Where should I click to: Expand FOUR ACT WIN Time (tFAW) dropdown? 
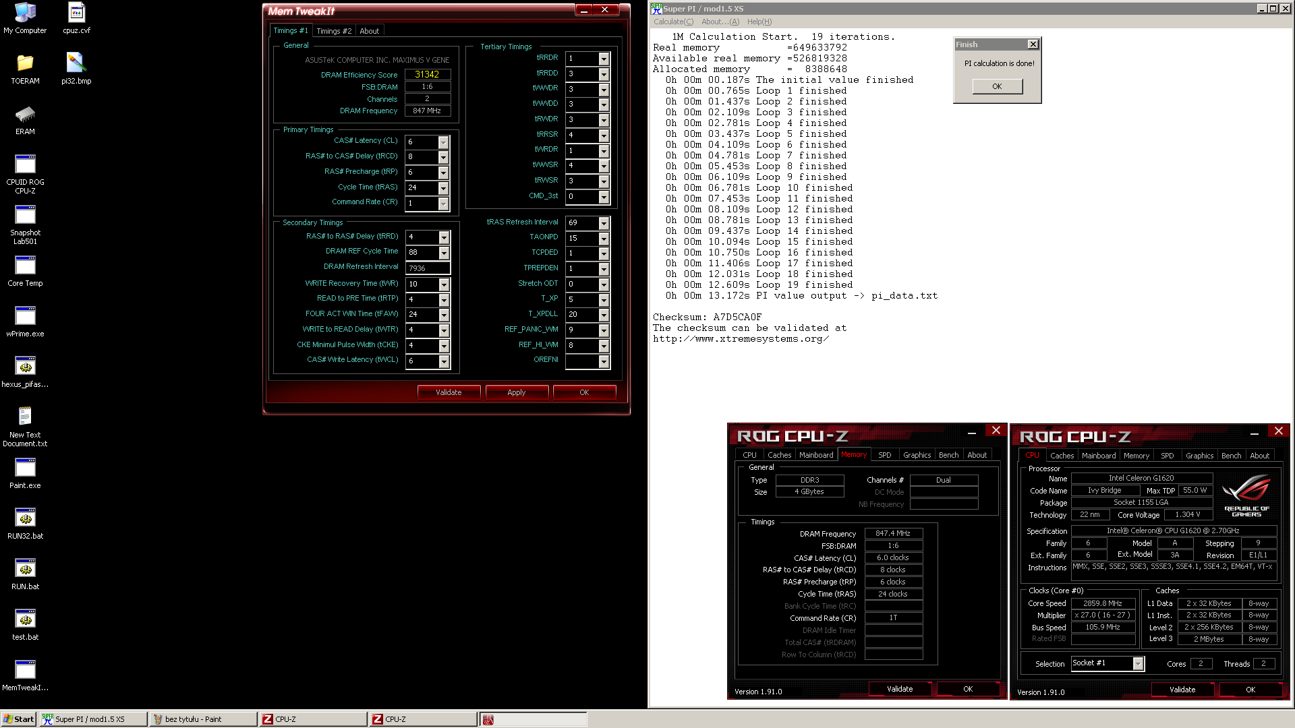444,315
